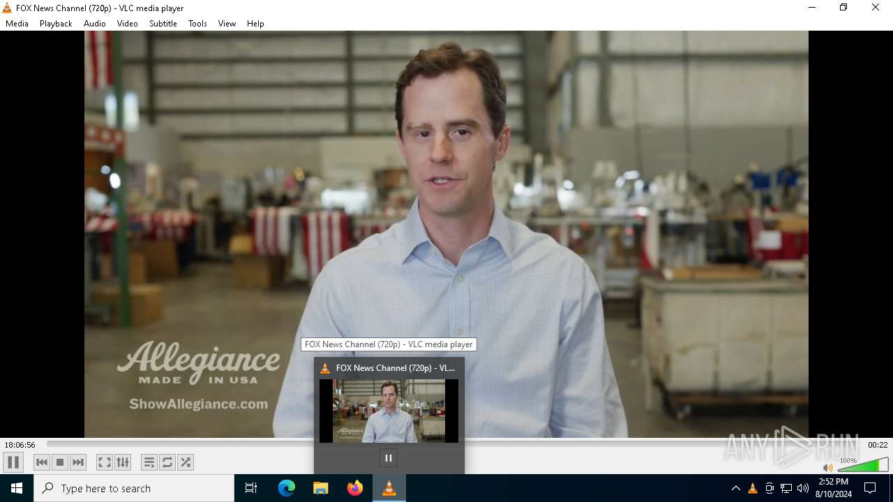Stop playback button

pos(60,462)
